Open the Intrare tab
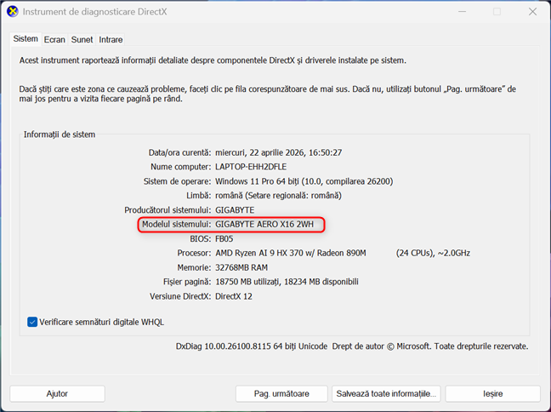 [x=111, y=39]
